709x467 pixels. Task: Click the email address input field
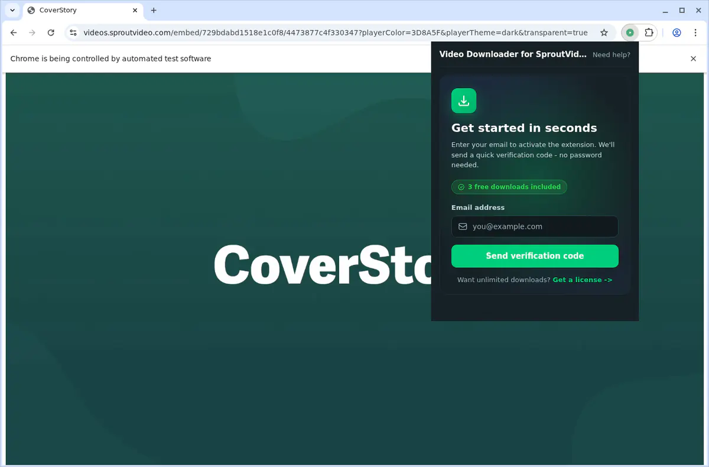coord(535,226)
